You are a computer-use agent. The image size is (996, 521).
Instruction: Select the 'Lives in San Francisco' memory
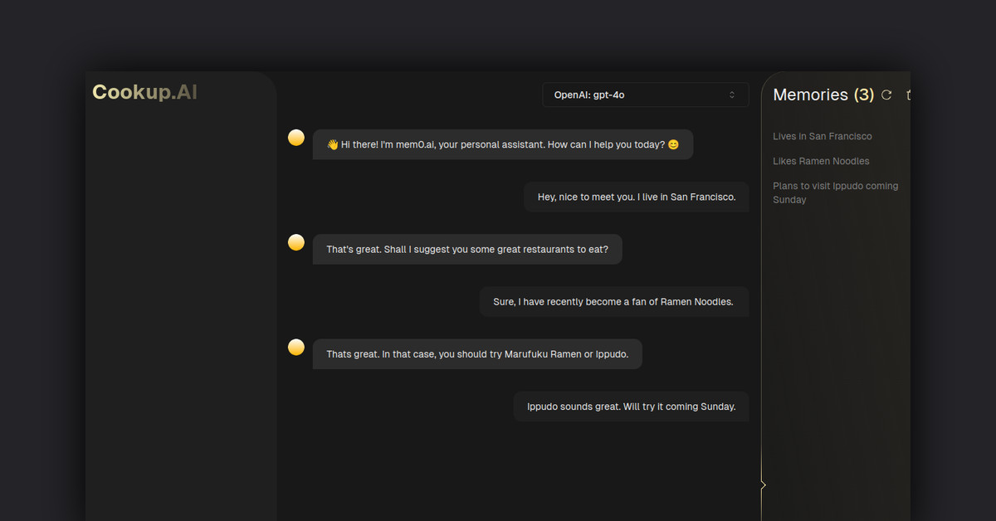[x=822, y=136]
